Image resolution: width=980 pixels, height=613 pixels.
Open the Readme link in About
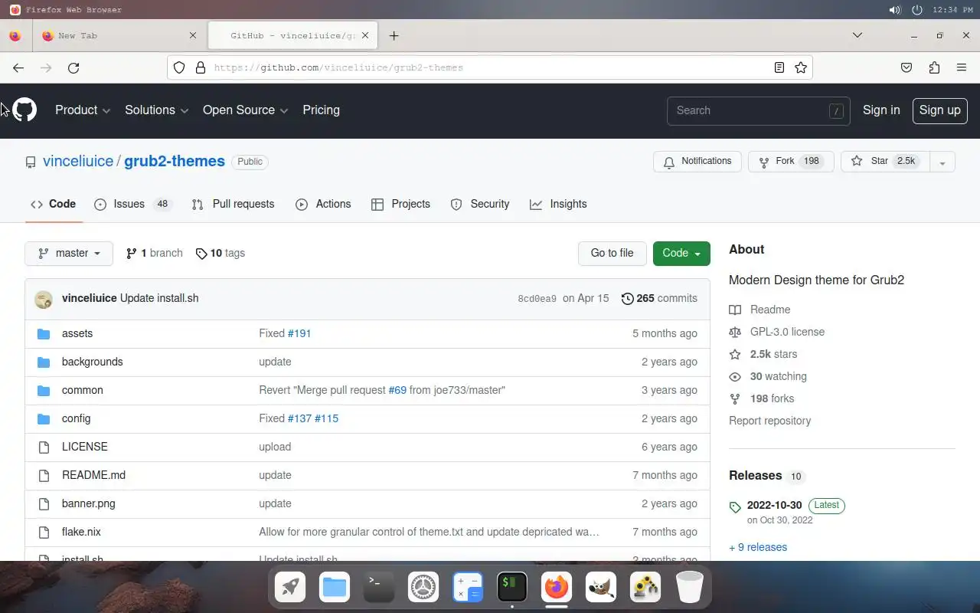click(759, 310)
